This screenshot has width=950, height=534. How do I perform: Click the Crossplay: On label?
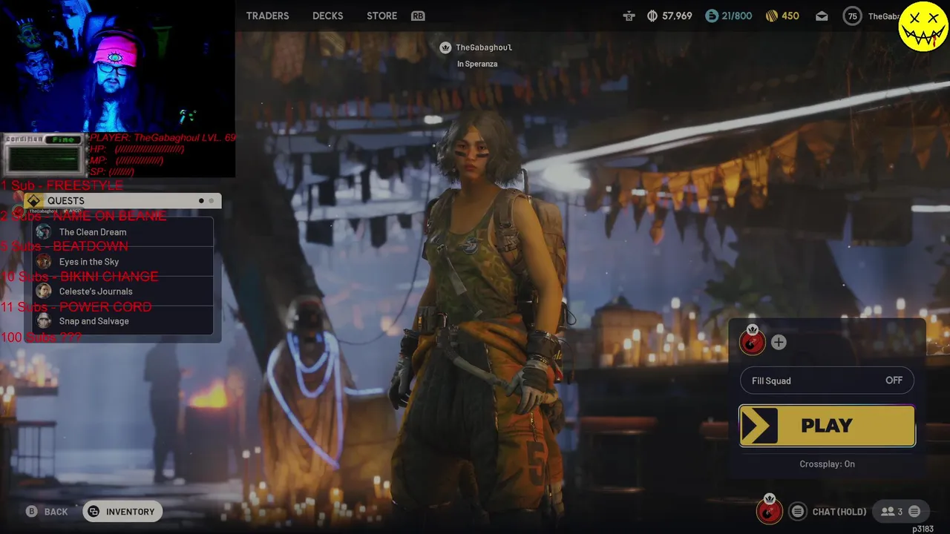(827, 464)
